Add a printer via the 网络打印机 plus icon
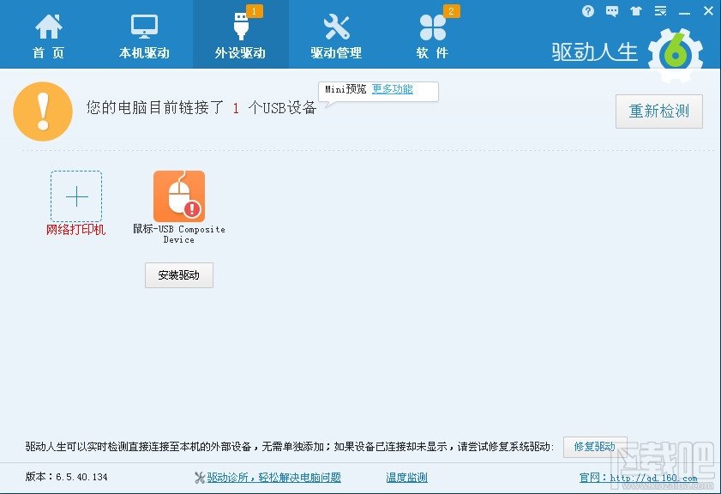The height and width of the screenshot is (494, 721). point(75,196)
